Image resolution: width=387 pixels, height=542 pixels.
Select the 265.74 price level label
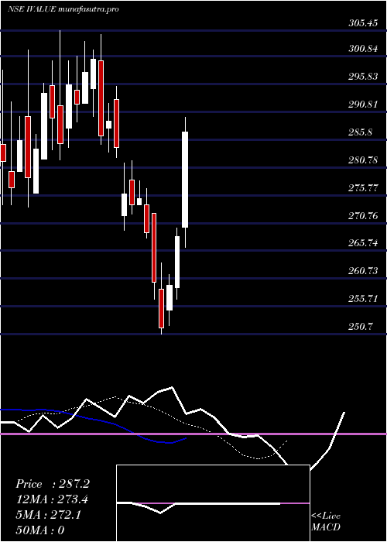coord(363,243)
